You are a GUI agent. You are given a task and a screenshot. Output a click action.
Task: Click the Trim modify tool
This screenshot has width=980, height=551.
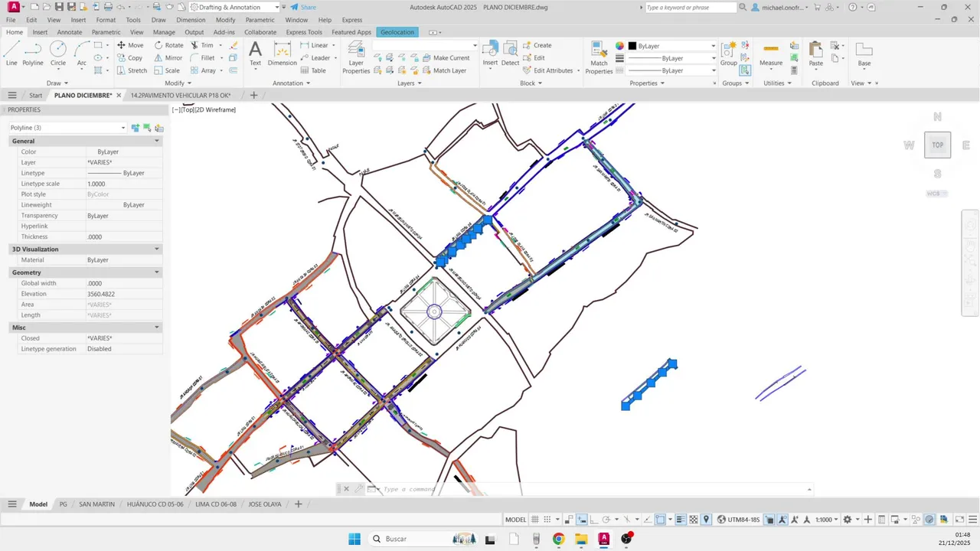click(202, 45)
